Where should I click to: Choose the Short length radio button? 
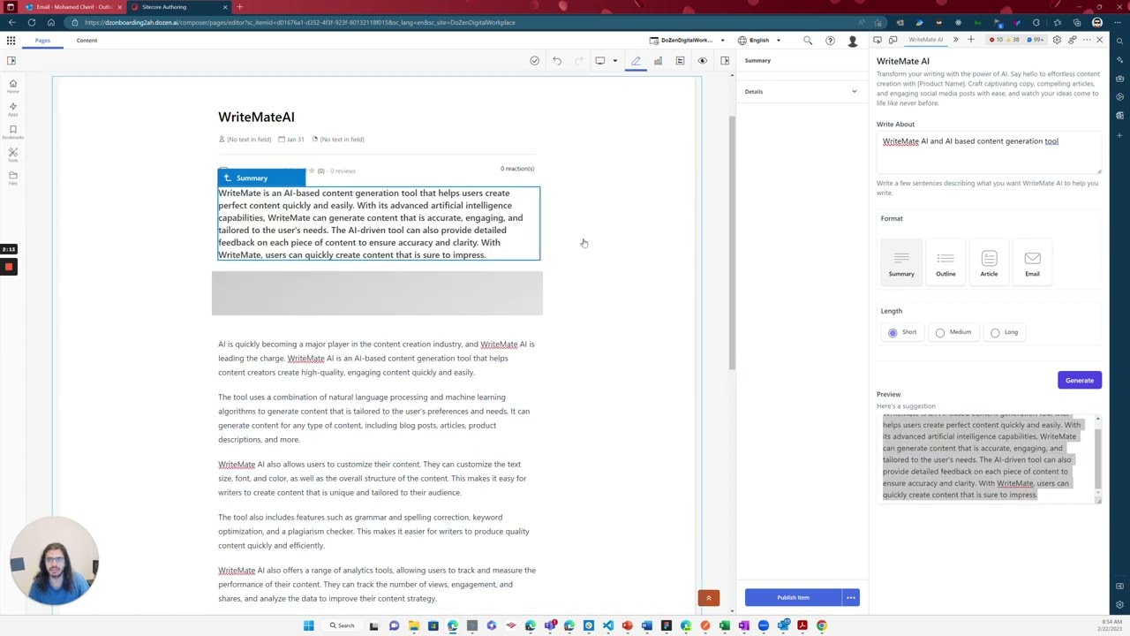pos(893,333)
